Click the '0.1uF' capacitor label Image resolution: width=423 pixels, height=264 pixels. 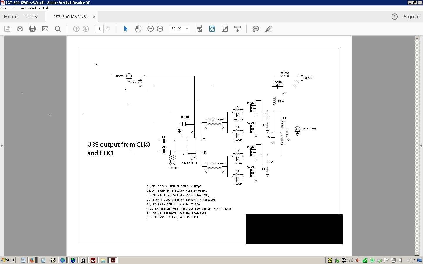(x=185, y=117)
